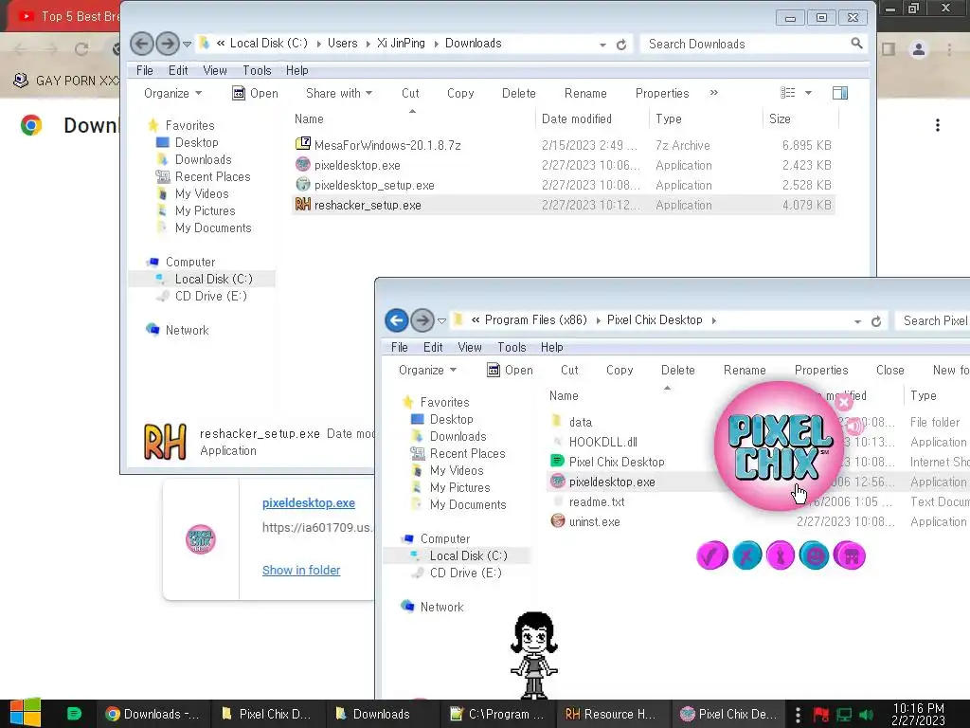Open recent locations dropdown in Pixel Chix window
This screenshot has height=728, width=970.
441,320
